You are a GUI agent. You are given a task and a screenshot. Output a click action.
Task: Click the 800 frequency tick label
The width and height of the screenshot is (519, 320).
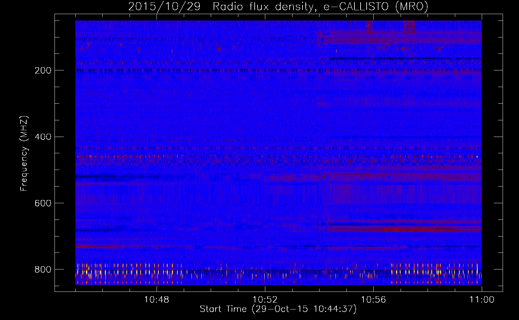click(x=43, y=269)
